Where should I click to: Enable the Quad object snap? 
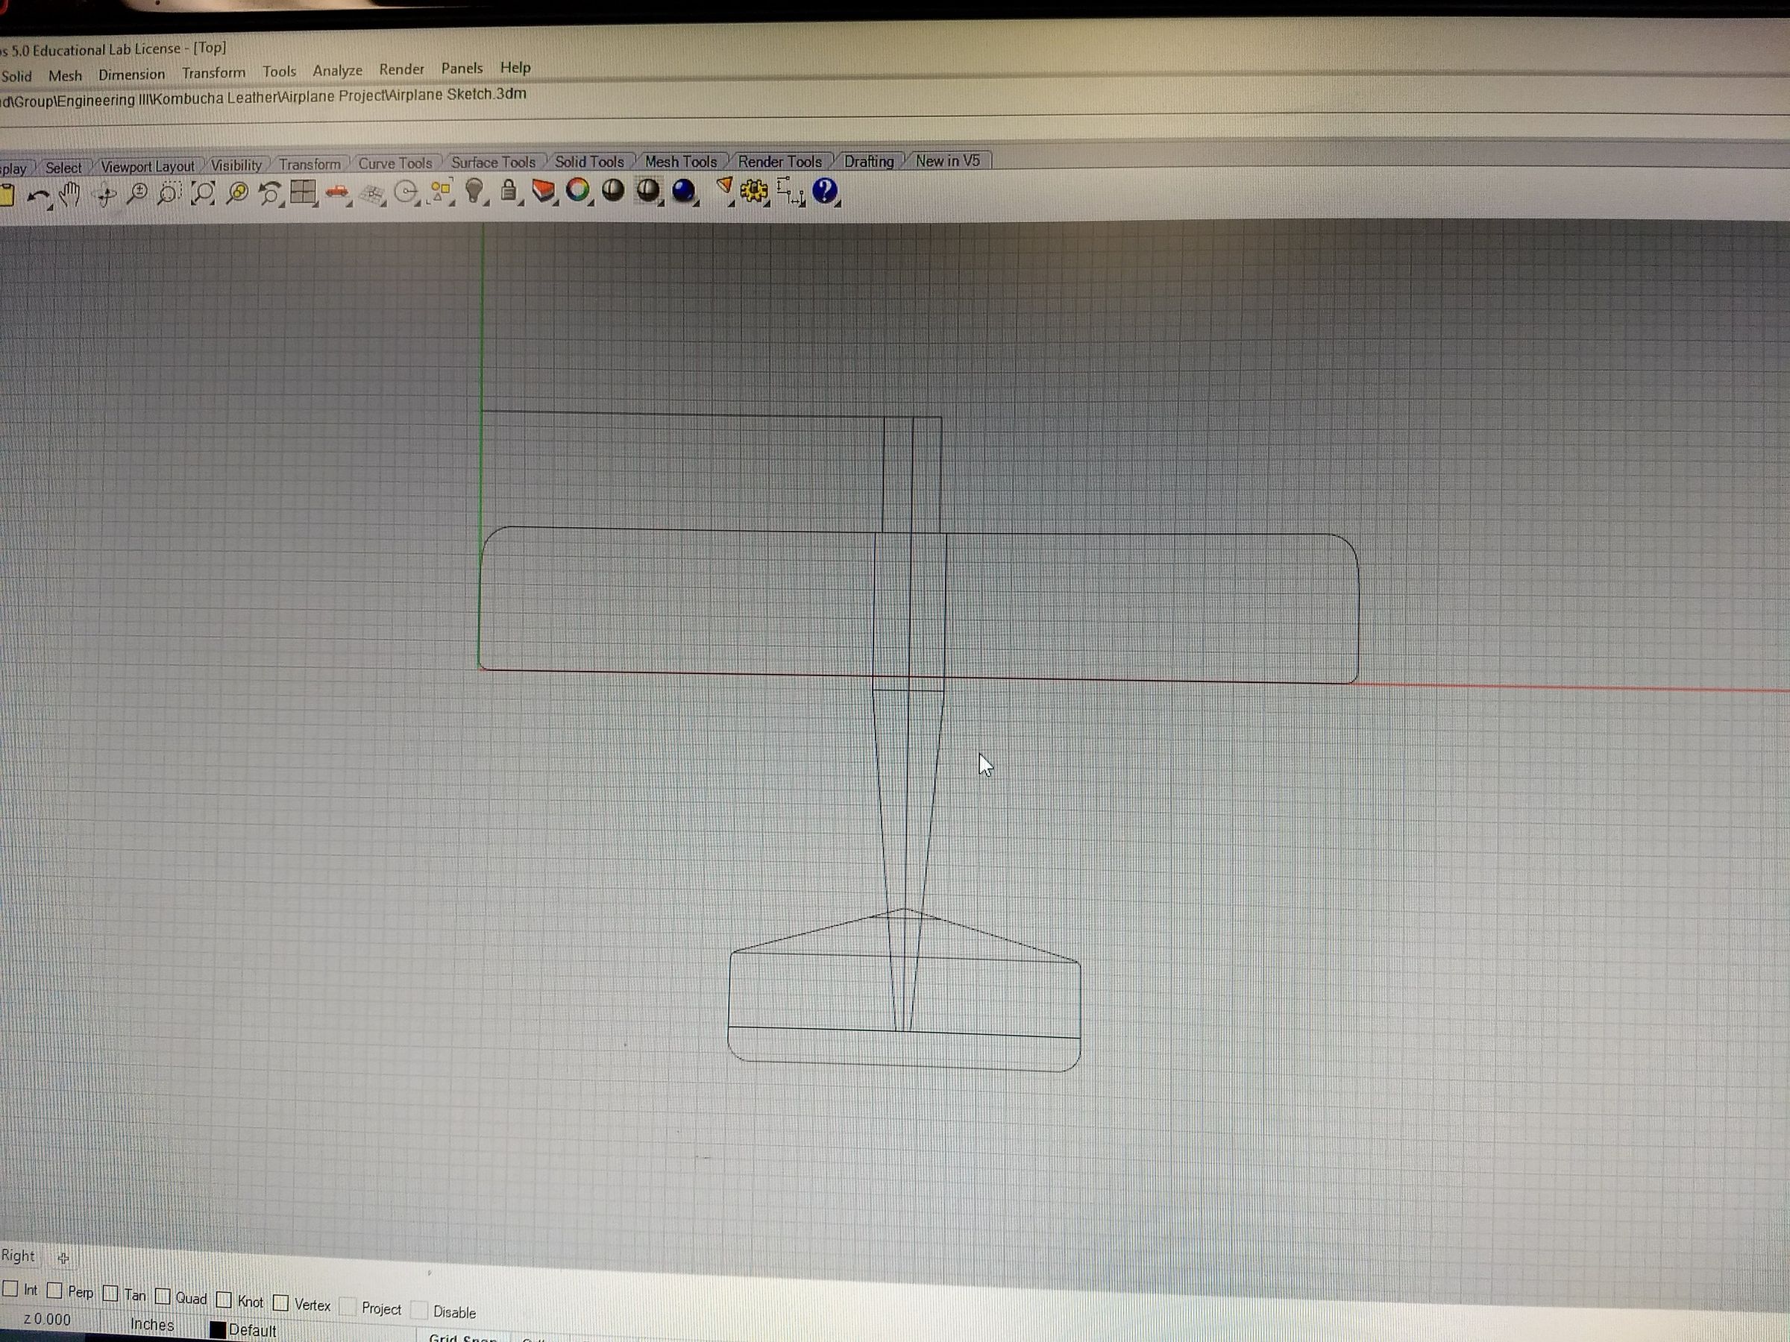(163, 1296)
